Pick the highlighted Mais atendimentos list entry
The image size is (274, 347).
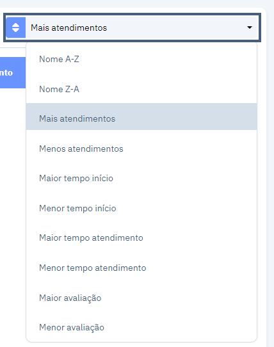pos(141,118)
